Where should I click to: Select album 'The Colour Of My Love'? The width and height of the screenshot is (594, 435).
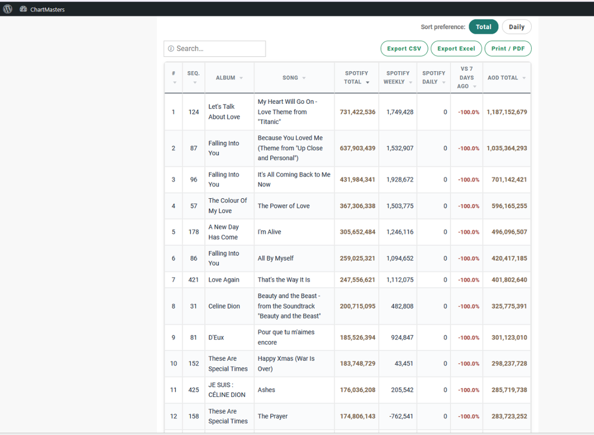click(228, 205)
